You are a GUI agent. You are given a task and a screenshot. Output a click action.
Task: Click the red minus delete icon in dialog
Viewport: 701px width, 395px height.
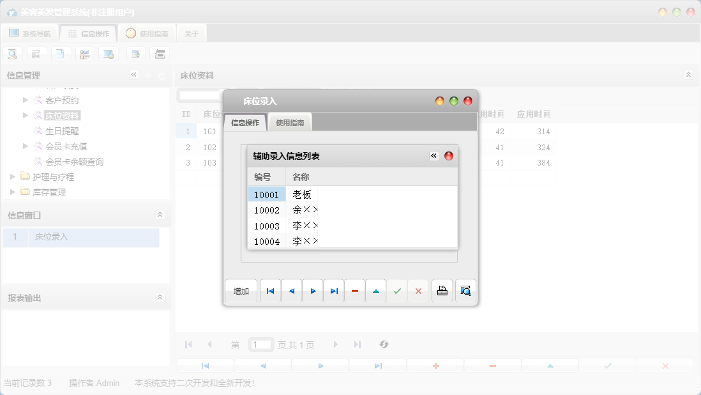click(355, 291)
